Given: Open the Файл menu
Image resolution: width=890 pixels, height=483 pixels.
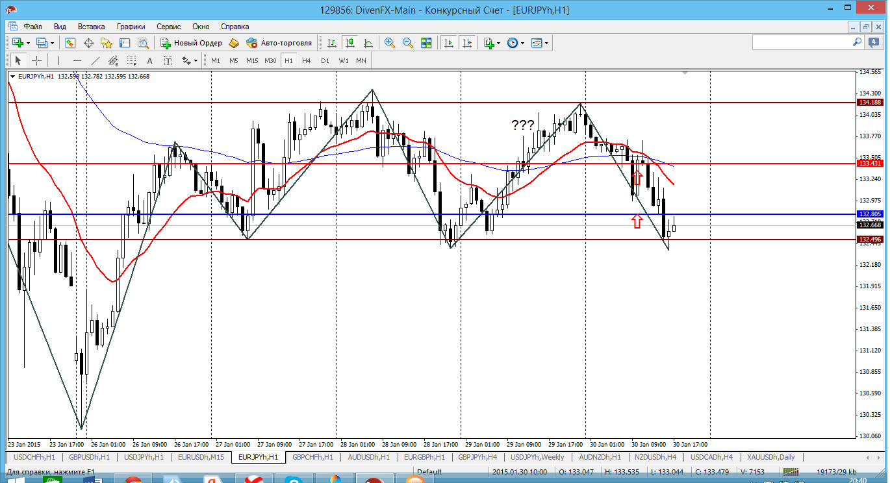Looking at the screenshot, I should [33, 27].
